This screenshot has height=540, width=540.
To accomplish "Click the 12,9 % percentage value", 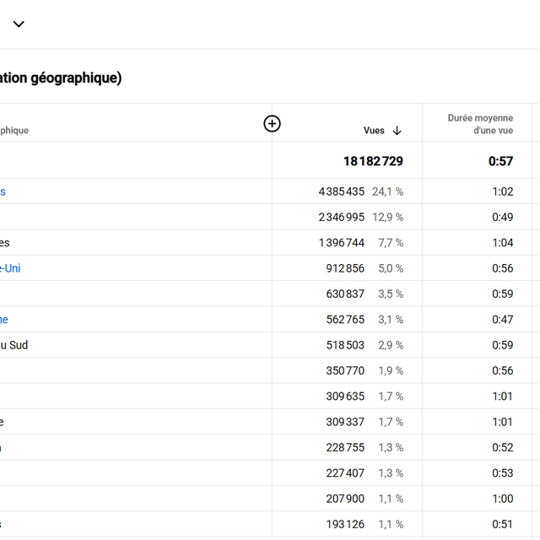I will click(387, 218).
